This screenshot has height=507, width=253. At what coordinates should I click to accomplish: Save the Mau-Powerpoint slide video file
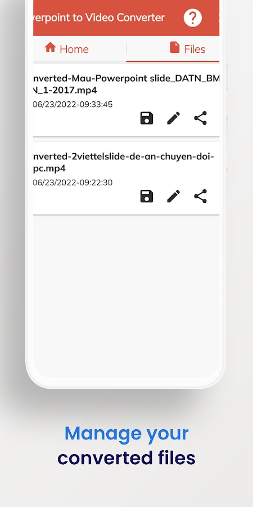tap(147, 118)
